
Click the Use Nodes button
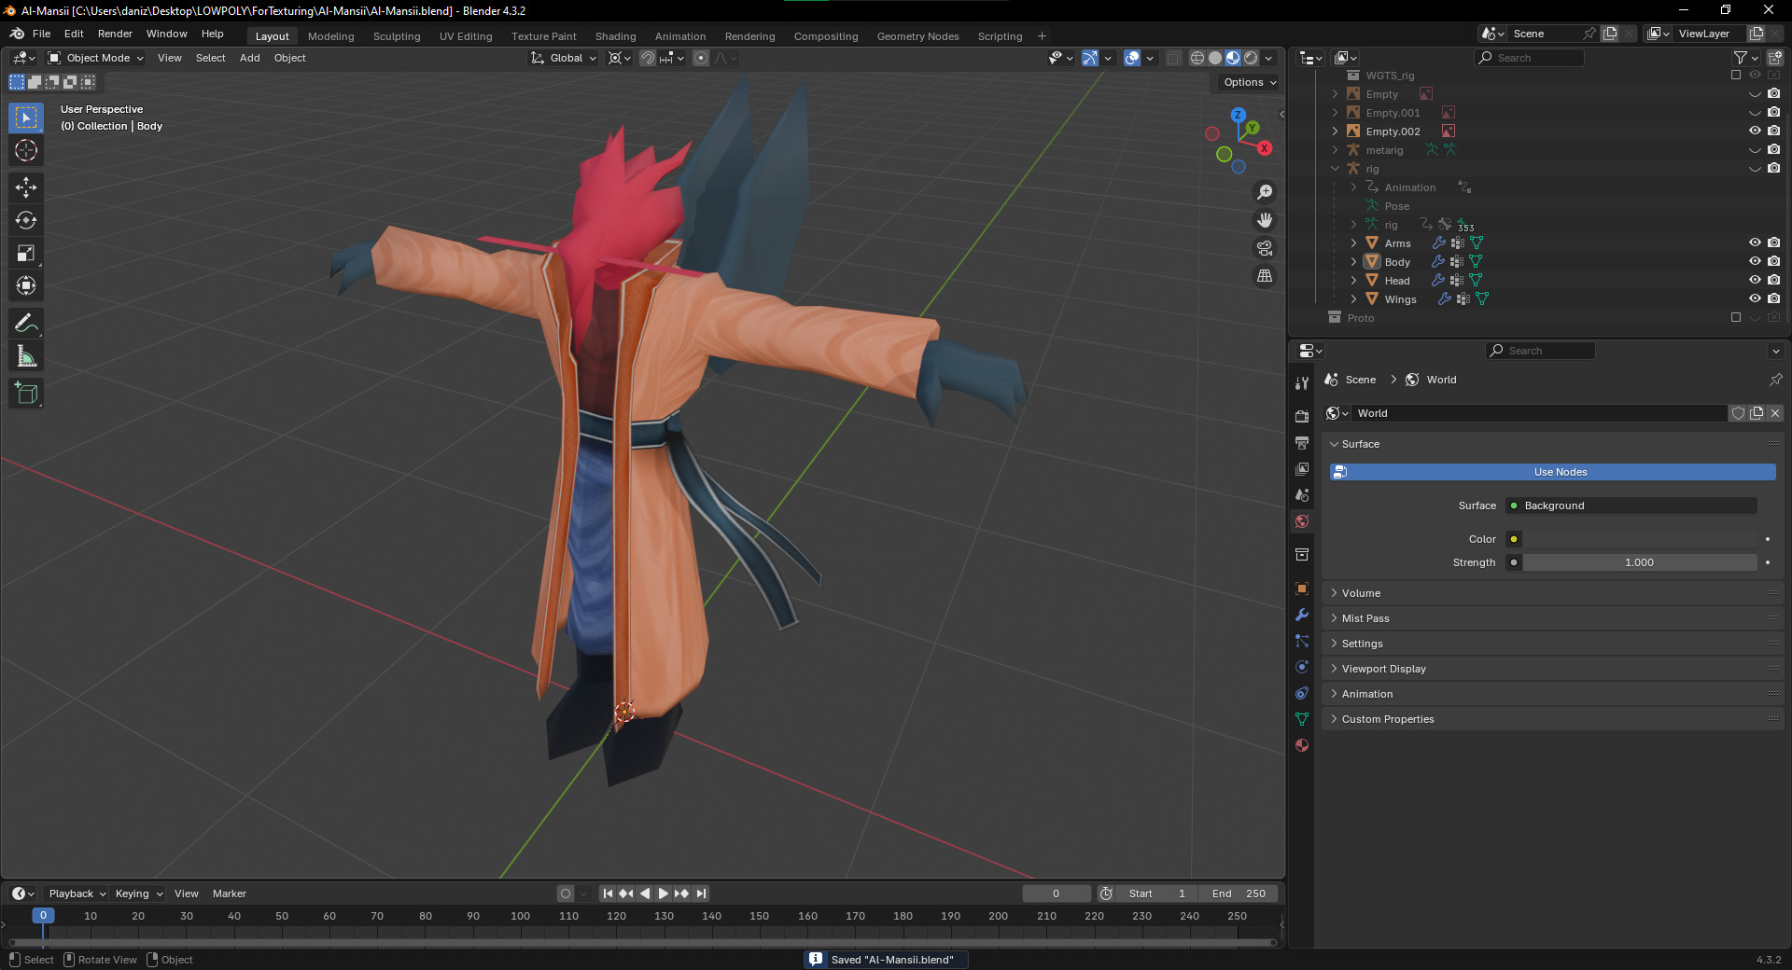click(1552, 472)
